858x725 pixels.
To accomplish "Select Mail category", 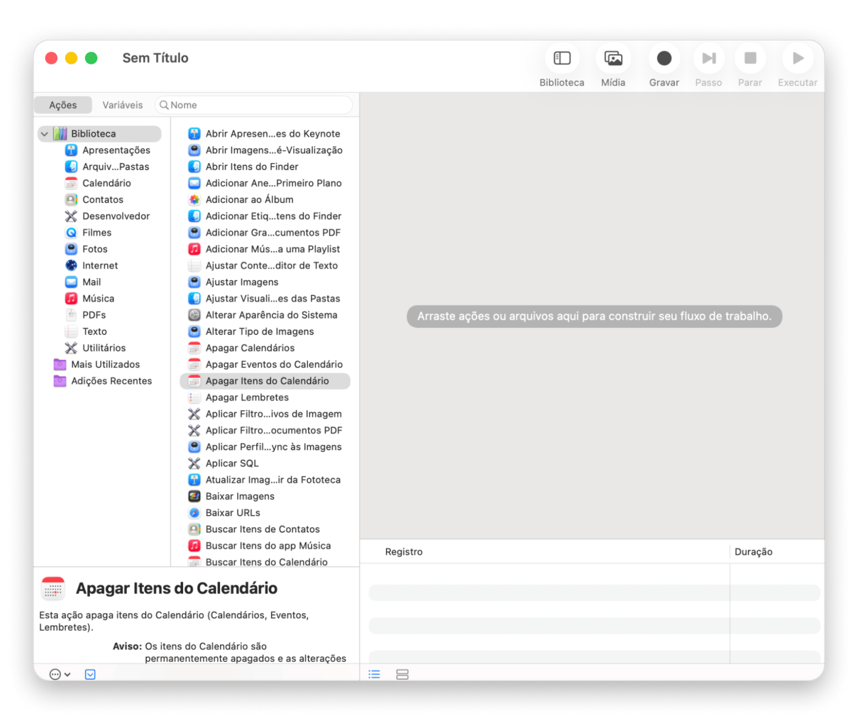I will pos(83,282).
